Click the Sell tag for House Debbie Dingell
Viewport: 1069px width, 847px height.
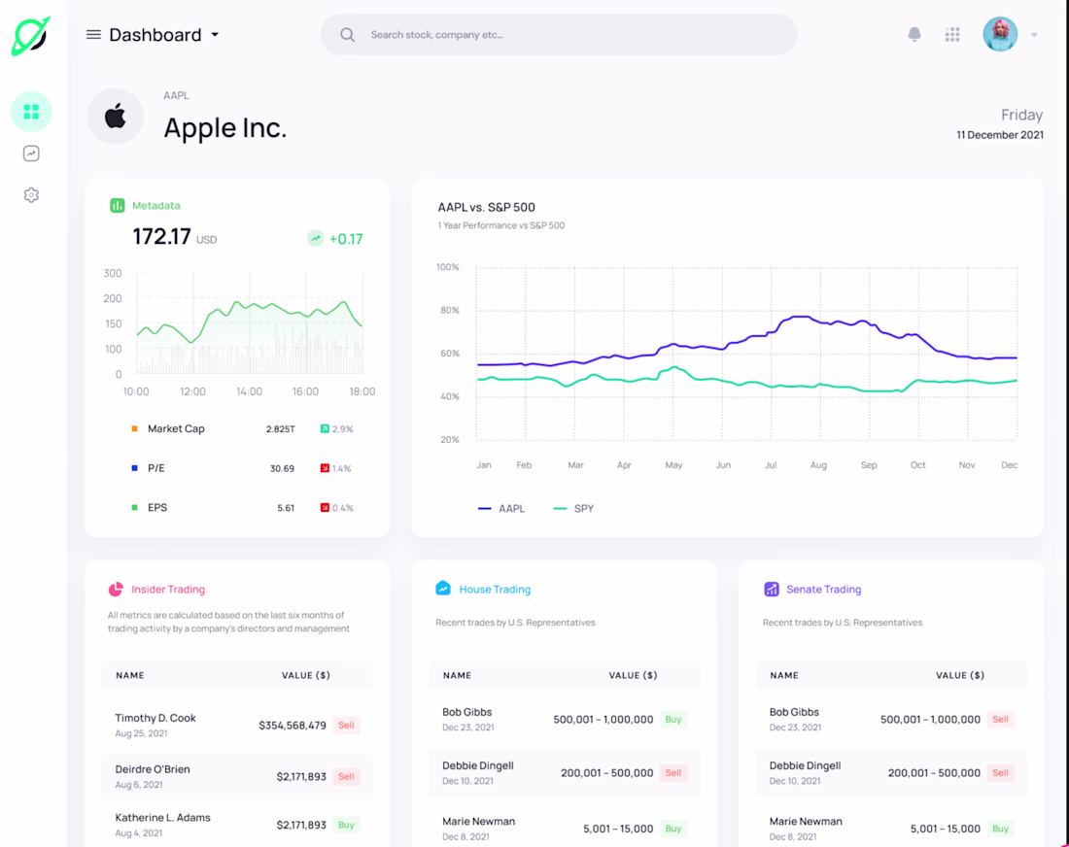click(673, 773)
